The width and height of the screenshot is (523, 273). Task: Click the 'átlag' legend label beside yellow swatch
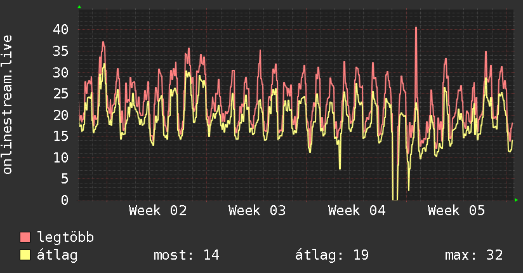(57, 255)
